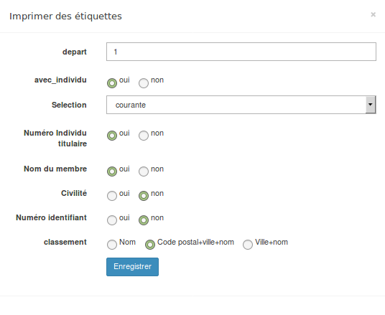
Task: Choose Ville+nom classement option
Action: coord(248,245)
